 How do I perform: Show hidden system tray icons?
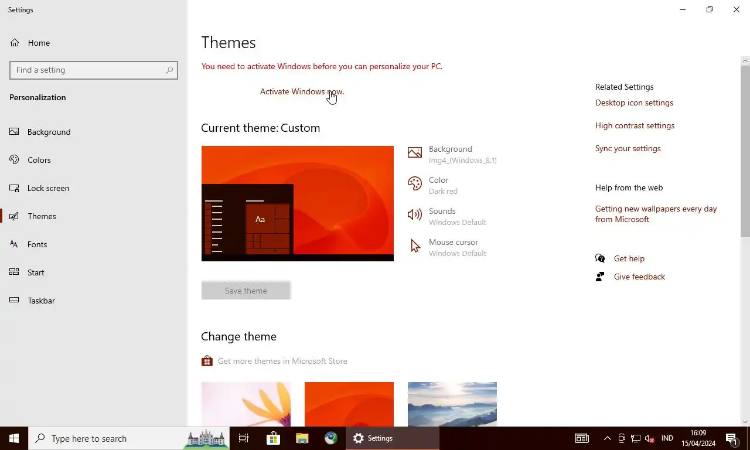coord(607,438)
